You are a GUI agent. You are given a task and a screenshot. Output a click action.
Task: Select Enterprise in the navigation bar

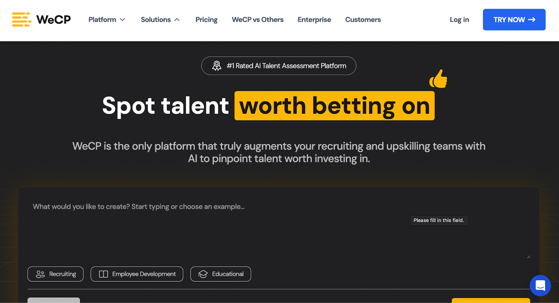[314, 20]
